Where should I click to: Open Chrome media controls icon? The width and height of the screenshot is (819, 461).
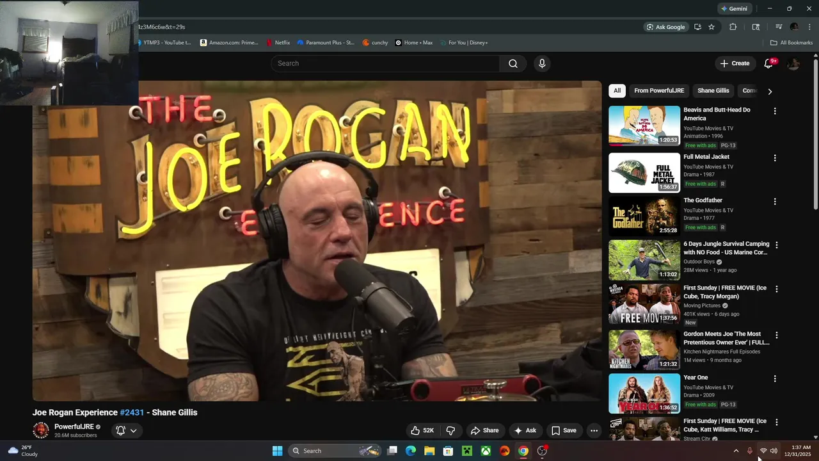tap(779, 27)
